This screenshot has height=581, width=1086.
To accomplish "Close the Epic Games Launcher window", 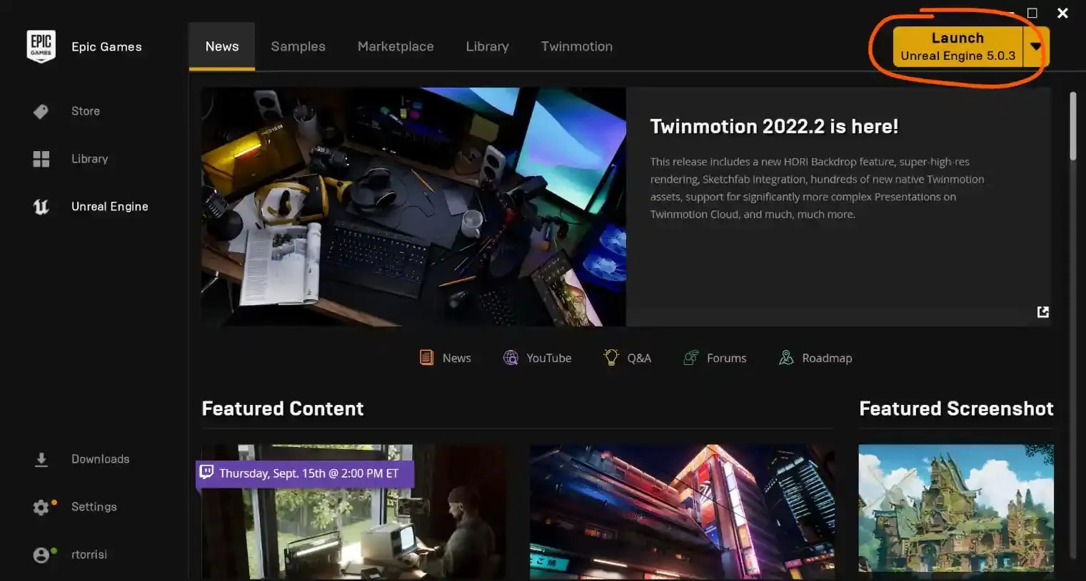I will click(x=1062, y=13).
